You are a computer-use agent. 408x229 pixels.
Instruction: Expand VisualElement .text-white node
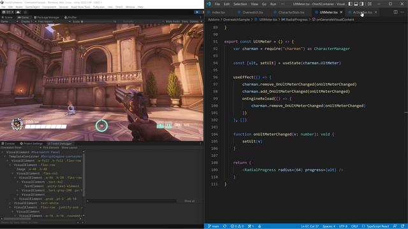pyautogui.click(x=10, y=203)
